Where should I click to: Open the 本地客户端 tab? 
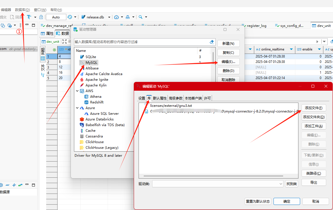(193, 98)
